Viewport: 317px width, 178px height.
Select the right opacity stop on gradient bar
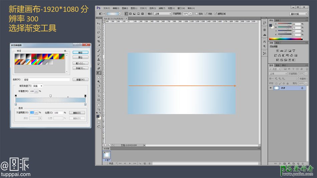coord(85,96)
